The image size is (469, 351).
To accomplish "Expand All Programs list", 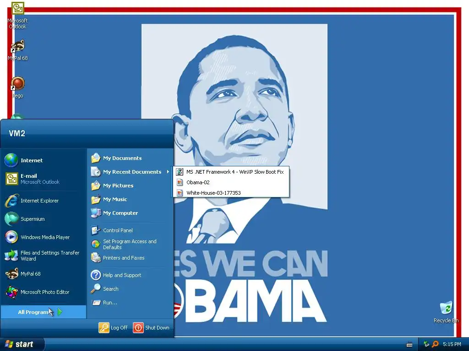I will tap(44, 312).
